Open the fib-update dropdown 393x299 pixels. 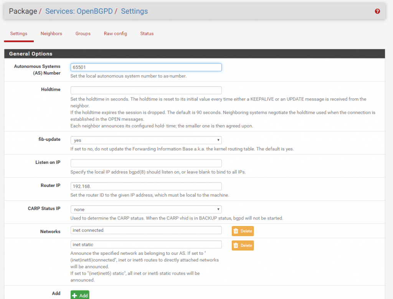pyautogui.click(x=146, y=140)
